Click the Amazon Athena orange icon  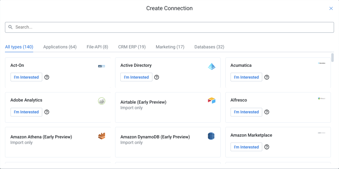pyautogui.click(x=101, y=136)
